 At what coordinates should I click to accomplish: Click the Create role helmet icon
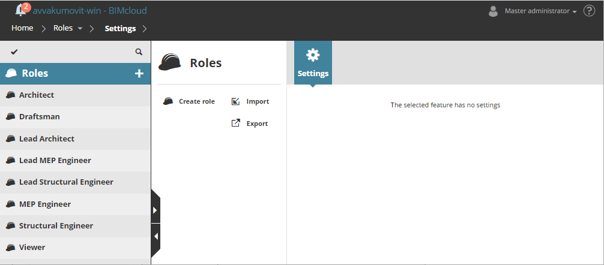click(169, 101)
